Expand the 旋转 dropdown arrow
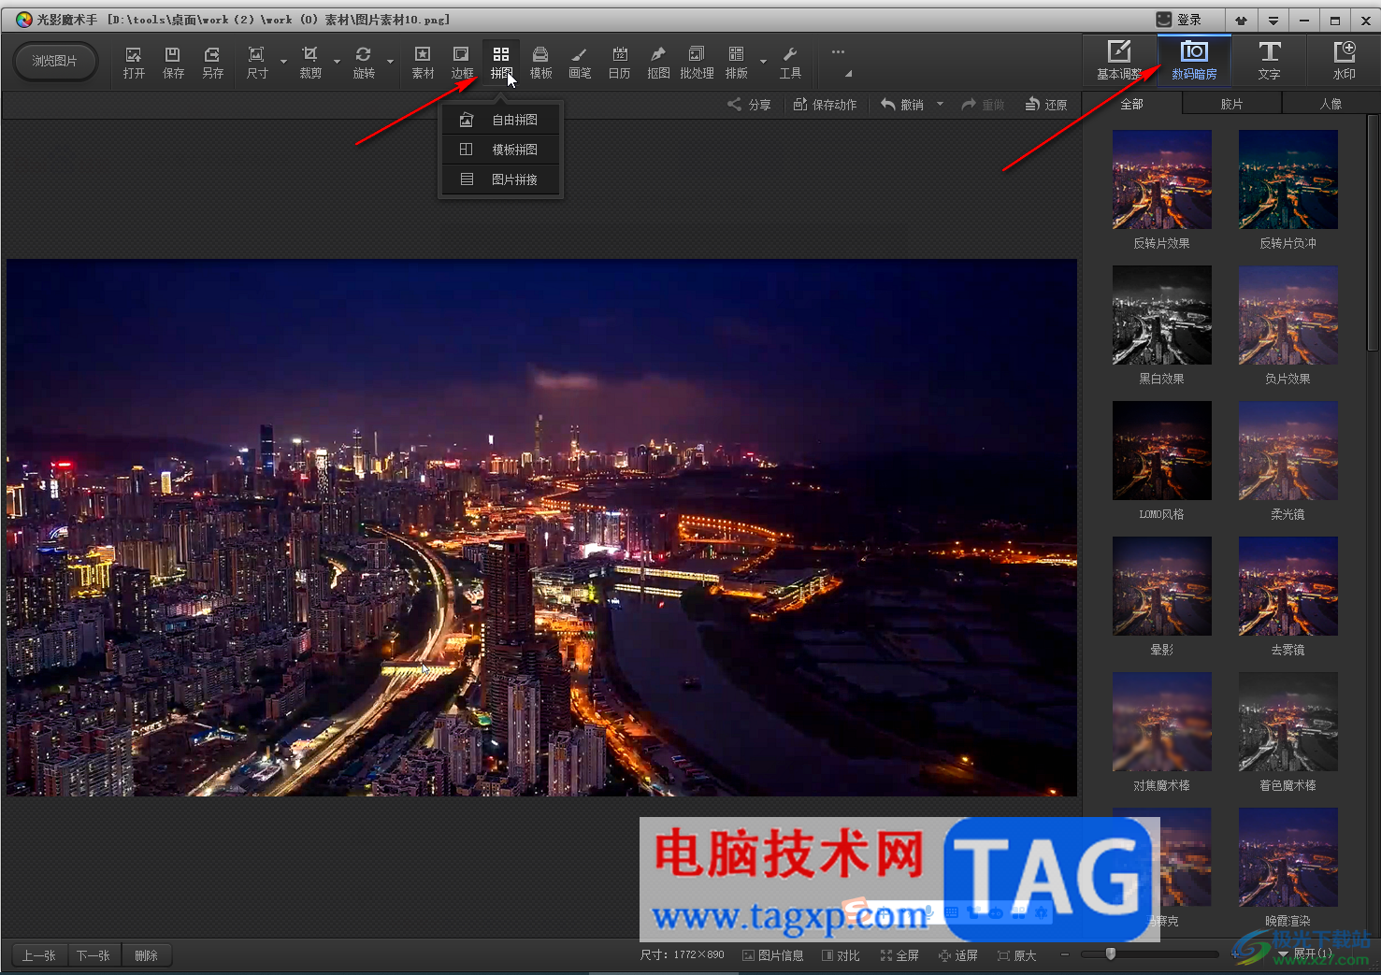This screenshot has height=975, width=1381. point(390,62)
